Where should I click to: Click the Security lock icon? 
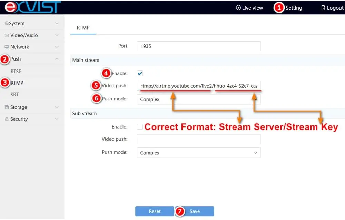(7, 119)
